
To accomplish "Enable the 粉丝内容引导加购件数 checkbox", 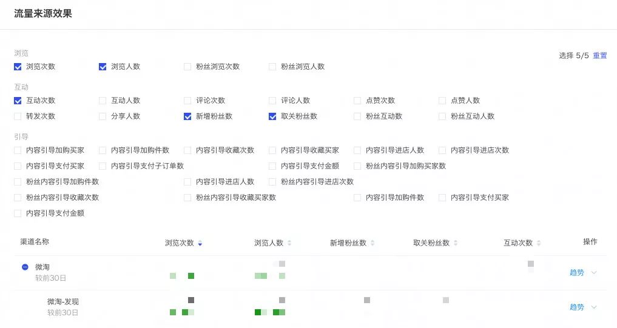I will tap(18, 182).
